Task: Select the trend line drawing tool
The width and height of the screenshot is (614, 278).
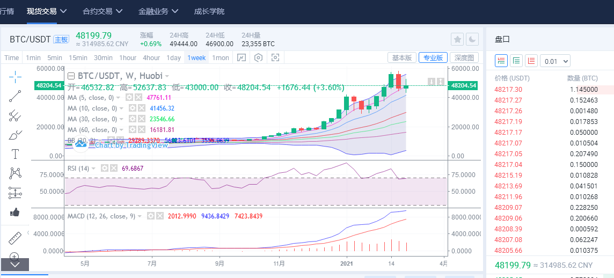Action: (x=15, y=96)
